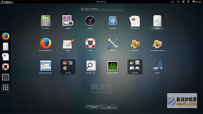Open Documents from the dash

coord(5,57)
